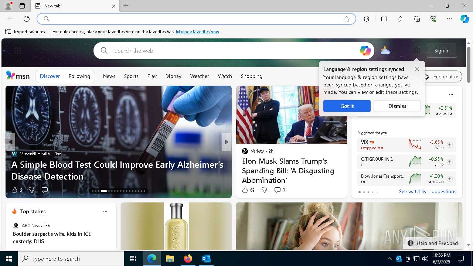Open the Sports section

[x=131, y=76]
